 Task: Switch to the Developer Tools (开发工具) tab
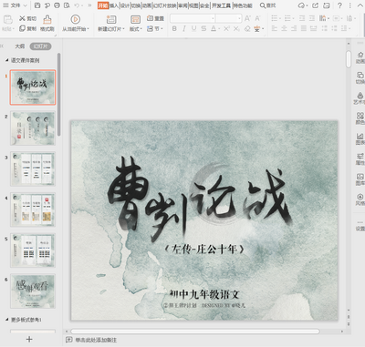(x=221, y=5)
